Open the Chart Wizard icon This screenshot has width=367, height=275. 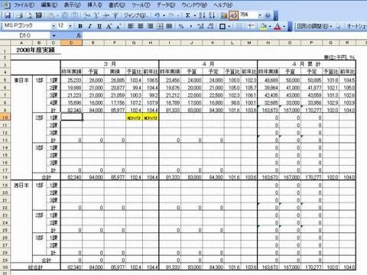tap(224, 15)
